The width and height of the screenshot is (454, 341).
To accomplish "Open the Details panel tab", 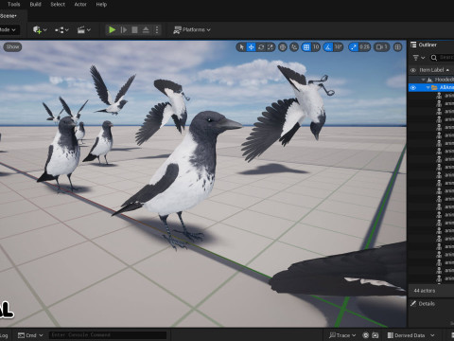I will [x=423, y=304].
